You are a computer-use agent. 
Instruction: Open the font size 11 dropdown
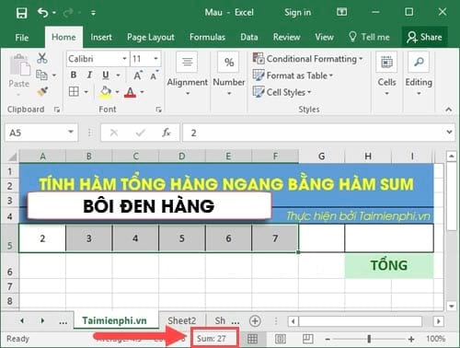(x=155, y=59)
